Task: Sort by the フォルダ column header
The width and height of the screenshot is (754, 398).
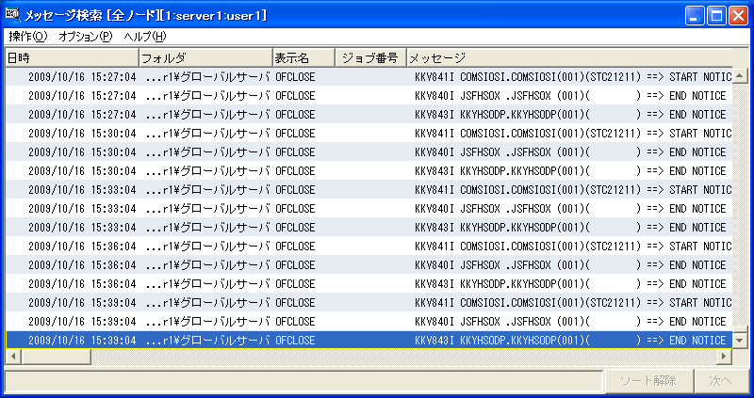Action: click(x=205, y=58)
